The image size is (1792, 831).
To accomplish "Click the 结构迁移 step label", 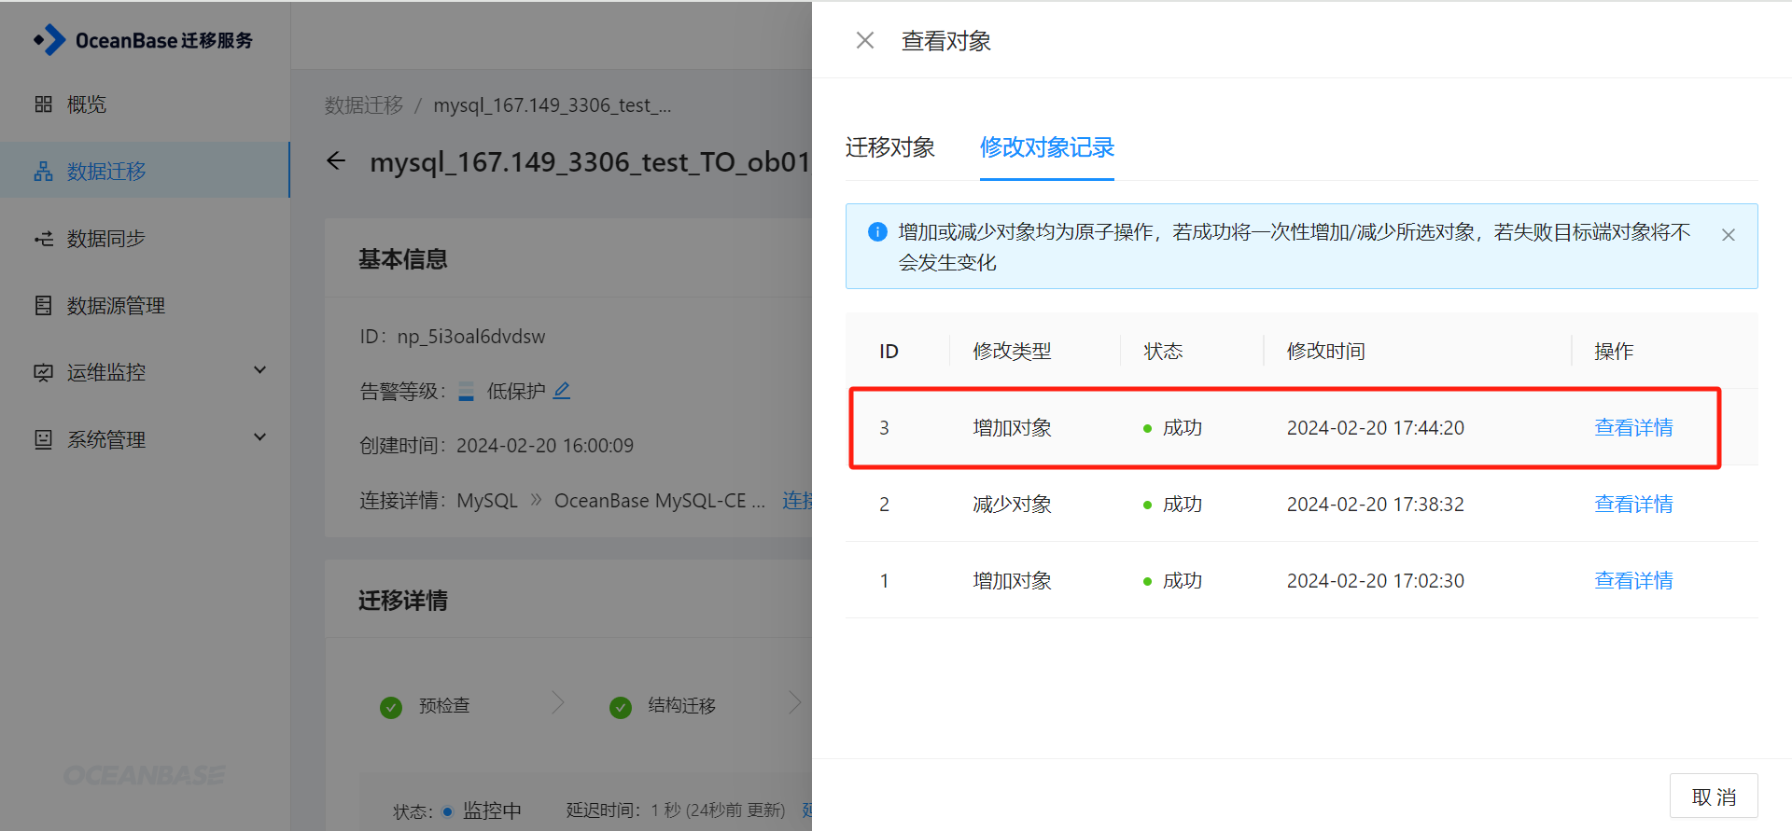I will pyautogui.click(x=681, y=706).
